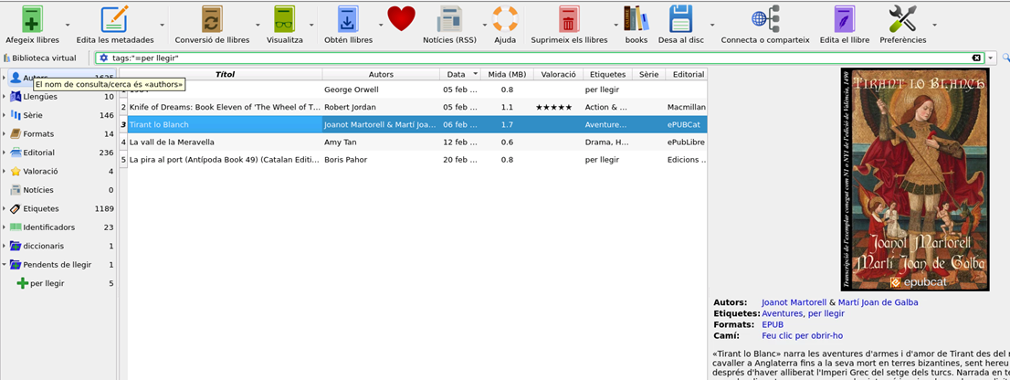Click the Conversió de llibres icon
1010x380 pixels.
[212, 18]
